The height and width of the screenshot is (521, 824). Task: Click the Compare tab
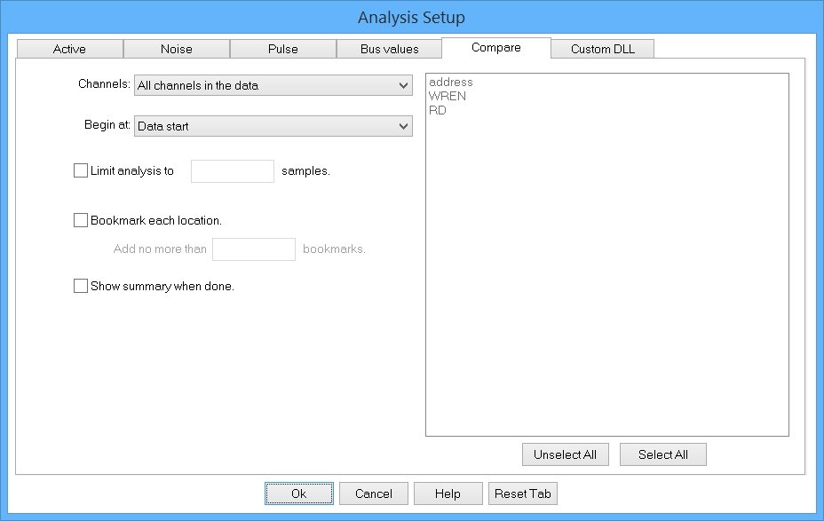tap(495, 47)
